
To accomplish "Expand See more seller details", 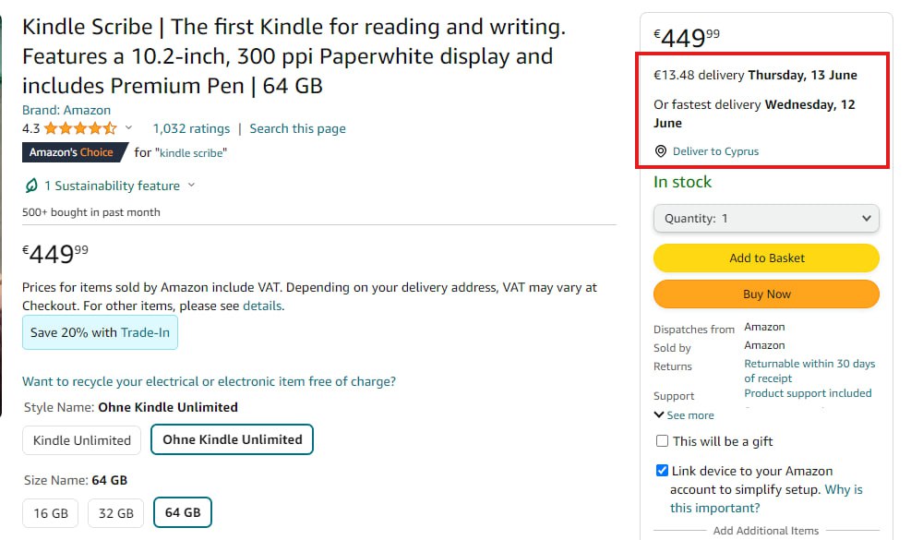I will point(684,415).
